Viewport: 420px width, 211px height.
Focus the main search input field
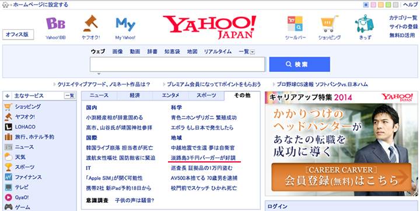pyautogui.click(x=177, y=64)
